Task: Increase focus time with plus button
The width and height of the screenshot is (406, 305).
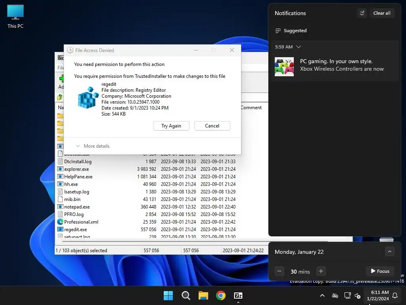Action: pos(321,271)
